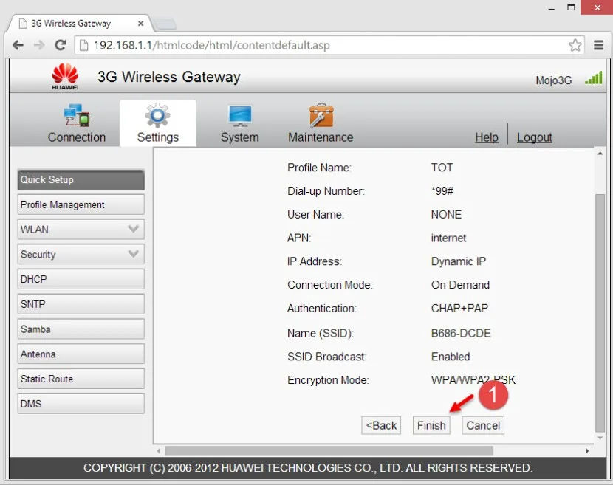Minimize the browser window
The height and width of the screenshot is (485, 613).
point(551,8)
